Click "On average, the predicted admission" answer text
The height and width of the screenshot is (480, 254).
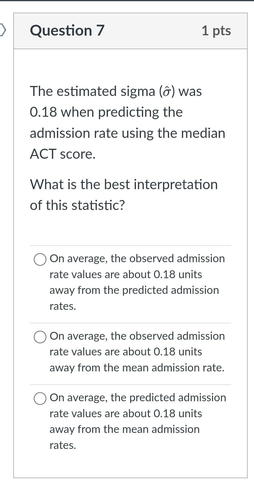[138, 398]
